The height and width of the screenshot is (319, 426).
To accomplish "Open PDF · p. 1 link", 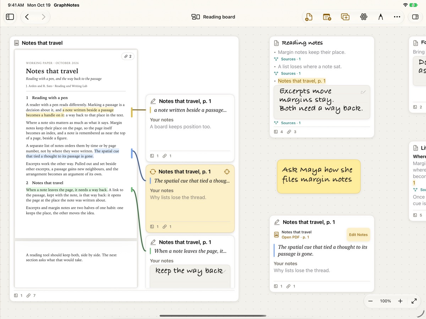I will tap(295, 237).
